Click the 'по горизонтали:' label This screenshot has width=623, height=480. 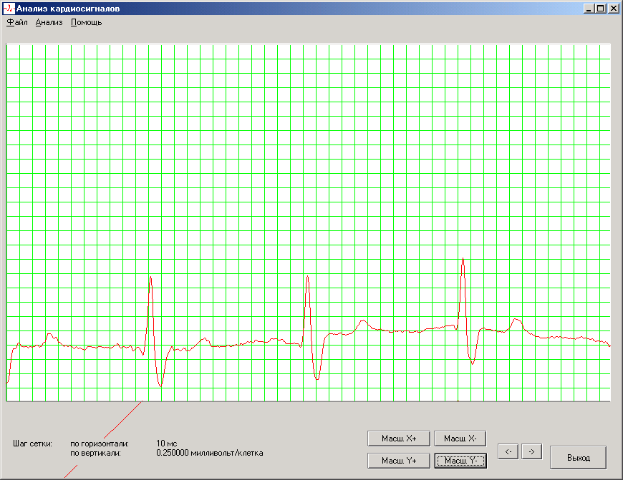click(100, 444)
